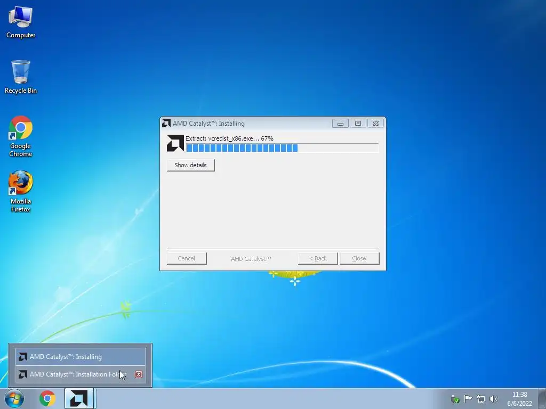Open the network tray icon
This screenshot has width=546, height=409.
481,398
